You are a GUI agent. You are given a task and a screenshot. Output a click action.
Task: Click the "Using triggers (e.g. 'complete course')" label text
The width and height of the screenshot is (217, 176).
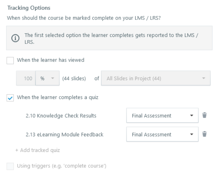click(62, 166)
